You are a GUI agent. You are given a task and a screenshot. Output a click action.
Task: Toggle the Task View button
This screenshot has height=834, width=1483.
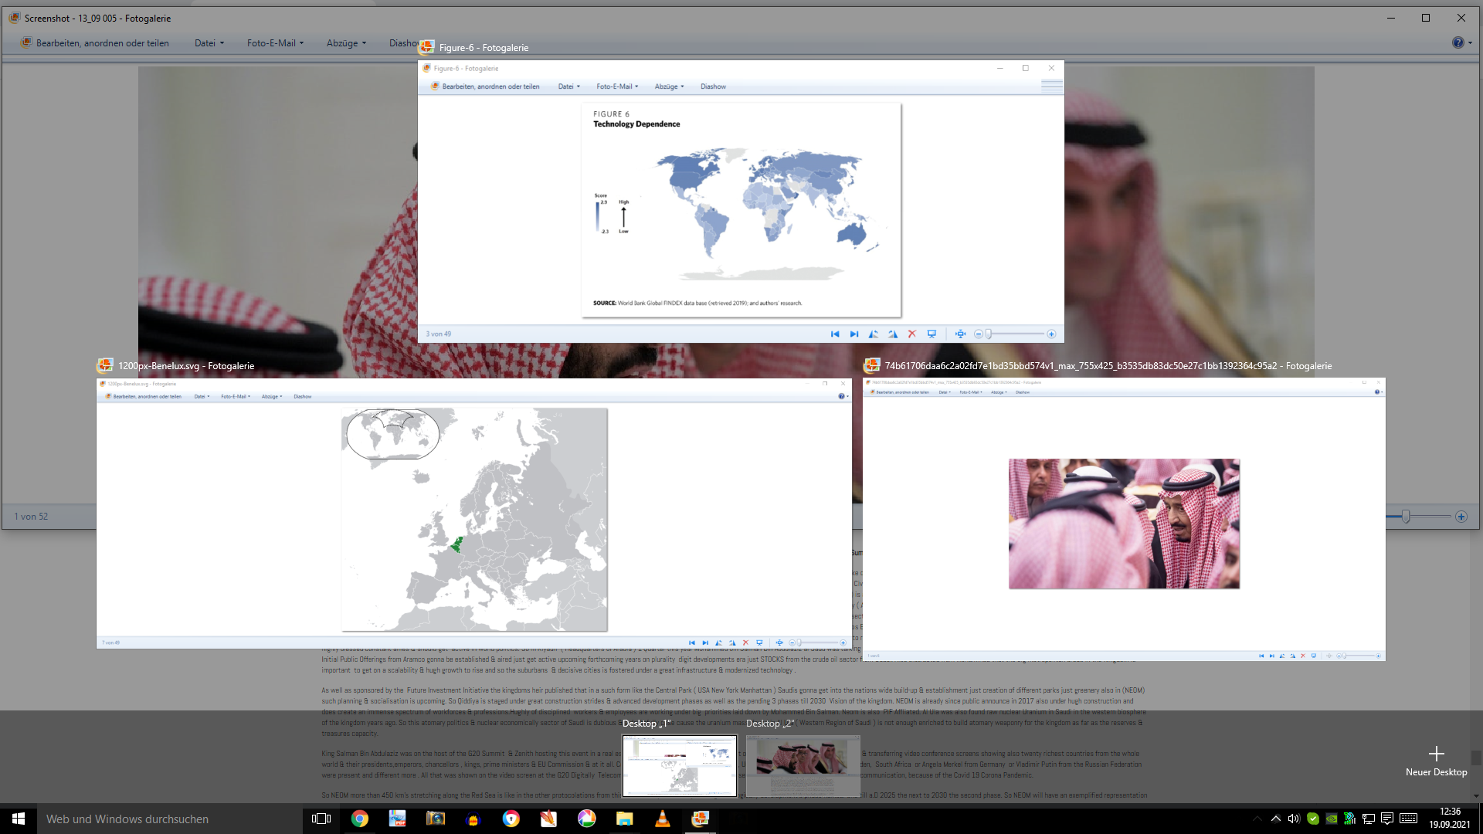pyautogui.click(x=321, y=819)
